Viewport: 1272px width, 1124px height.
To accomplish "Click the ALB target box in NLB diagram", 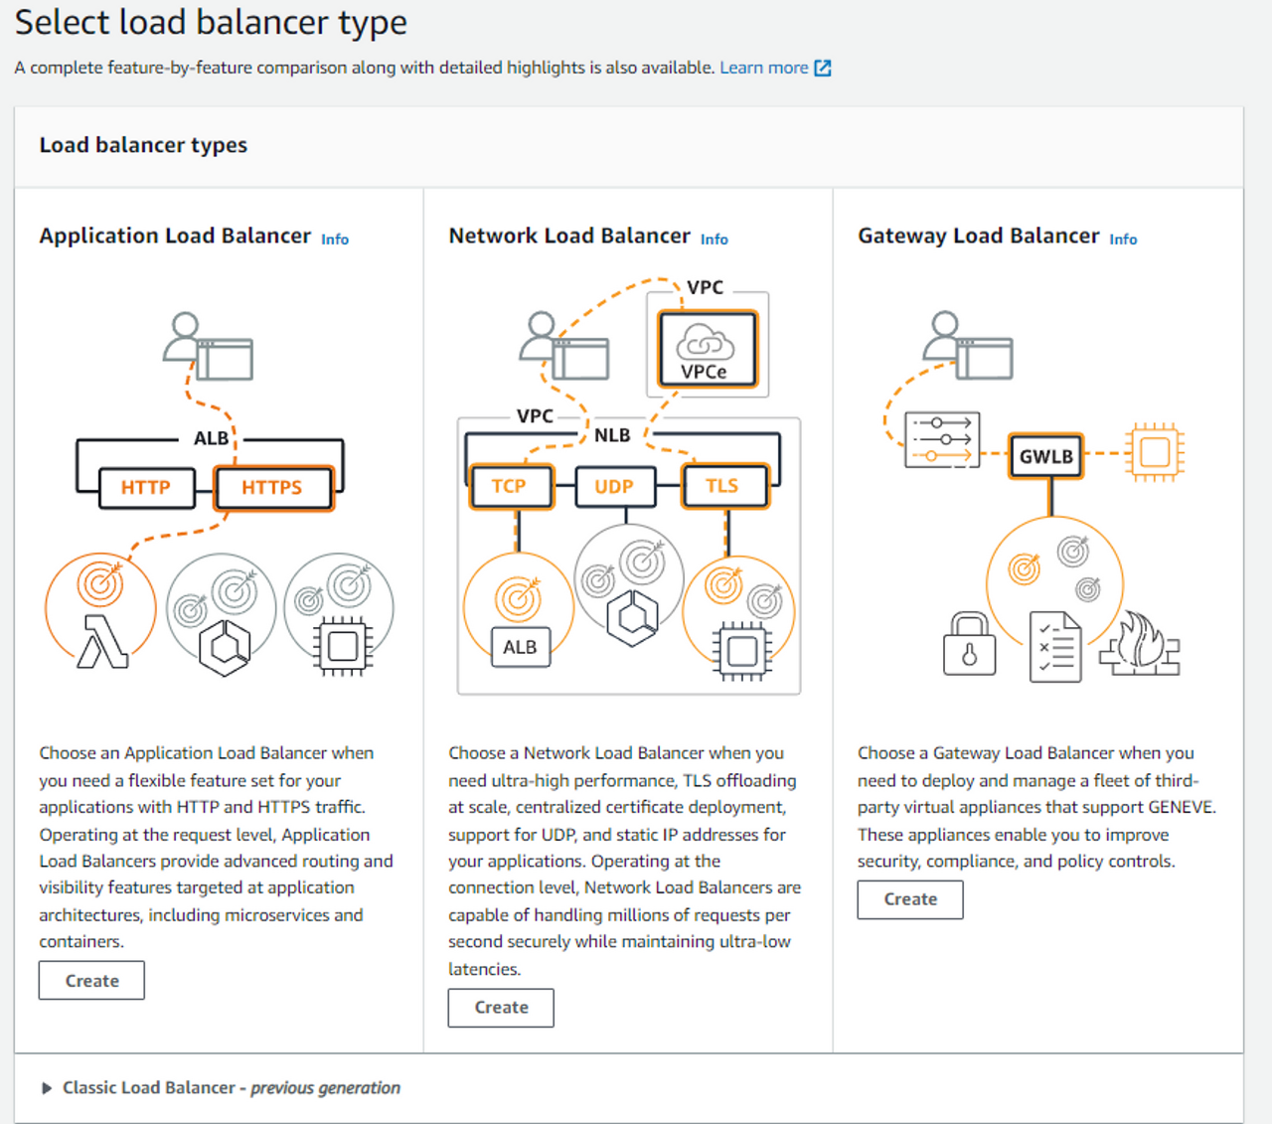I will [520, 647].
